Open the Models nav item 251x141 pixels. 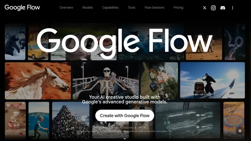point(88,8)
